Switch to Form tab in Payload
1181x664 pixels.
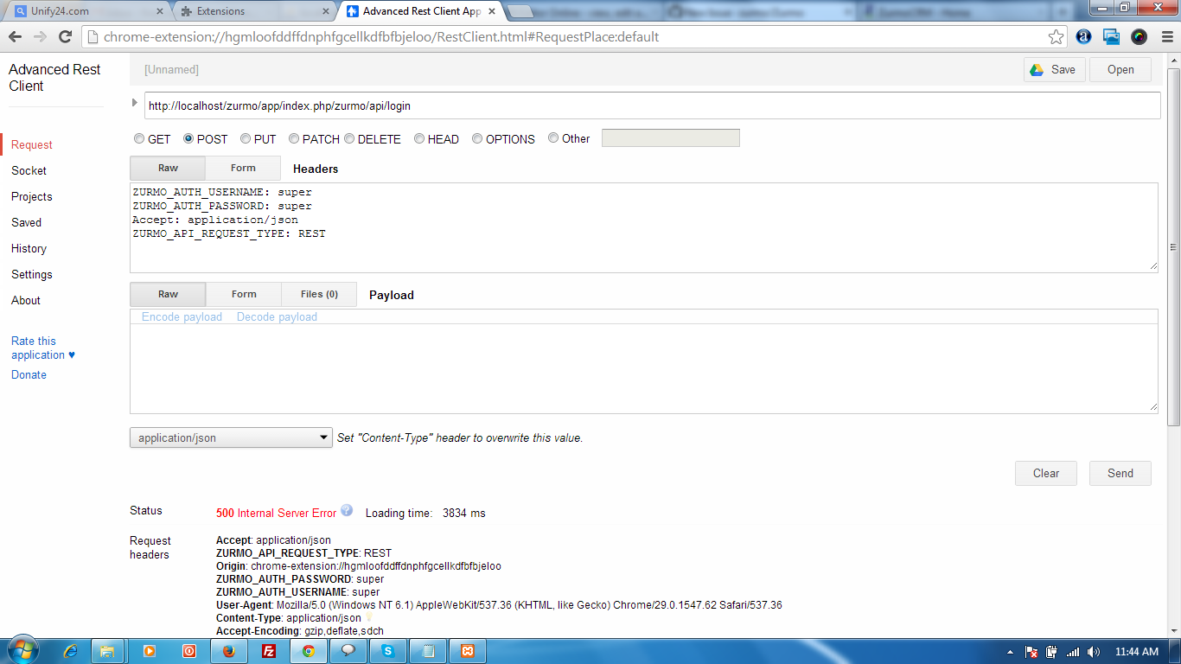tap(244, 294)
